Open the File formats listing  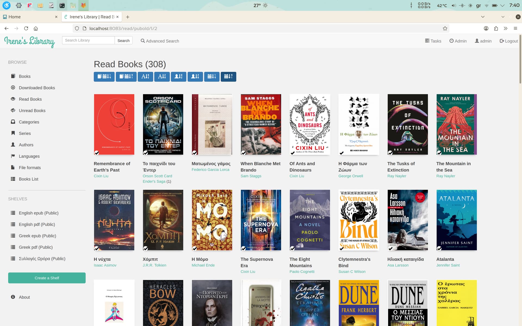pyautogui.click(x=30, y=168)
